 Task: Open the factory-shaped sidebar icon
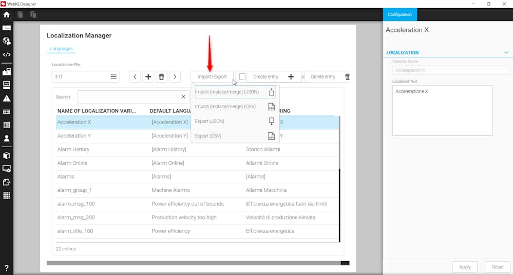coord(7,72)
